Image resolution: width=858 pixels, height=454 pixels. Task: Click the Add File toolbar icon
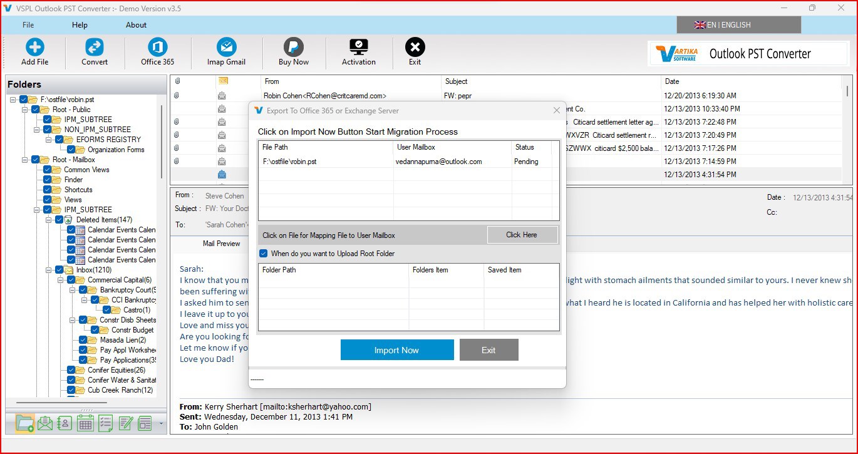coord(34,47)
